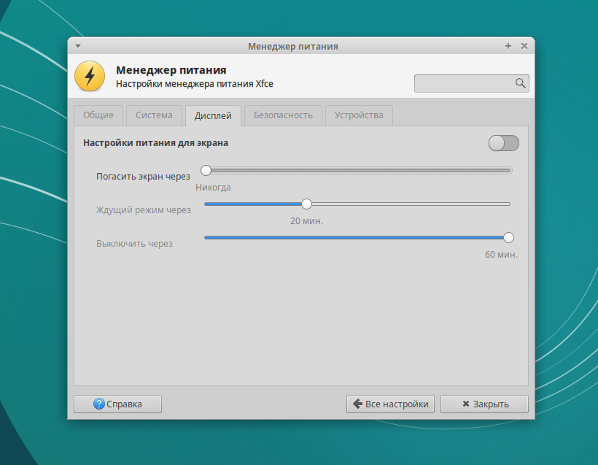This screenshot has height=465, width=598.
Task: Switch to the Общие tab
Action: (x=98, y=115)
